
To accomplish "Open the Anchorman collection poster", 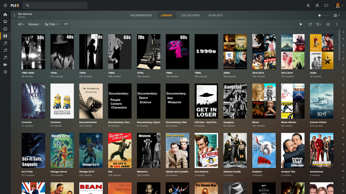I will [x=321, y=150].
